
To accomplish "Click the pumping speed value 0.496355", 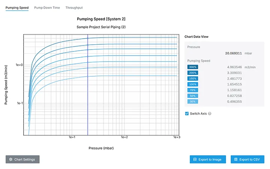I will tap(234, 101).
